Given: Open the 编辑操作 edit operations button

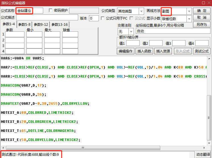Looking at the screenshot, I should click(126, 51).
